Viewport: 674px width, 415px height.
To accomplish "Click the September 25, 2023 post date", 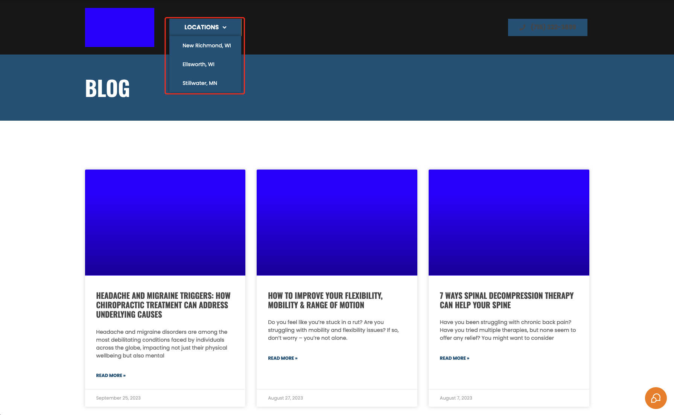I will [x=118, y=398].
